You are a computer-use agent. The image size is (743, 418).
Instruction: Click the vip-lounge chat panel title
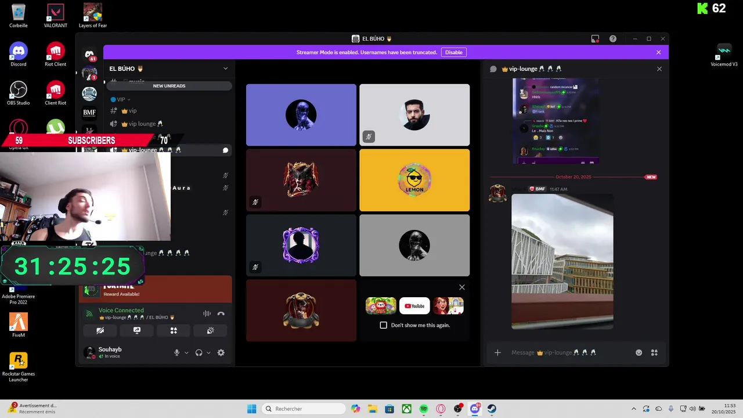pyautogui.click(x=531, y=69)
